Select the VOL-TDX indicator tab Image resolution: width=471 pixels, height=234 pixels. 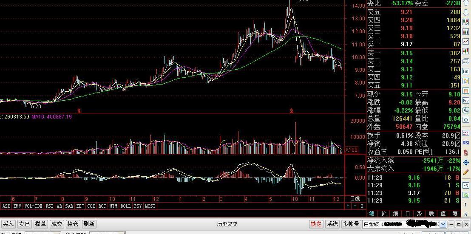click(x=33, y=206)
